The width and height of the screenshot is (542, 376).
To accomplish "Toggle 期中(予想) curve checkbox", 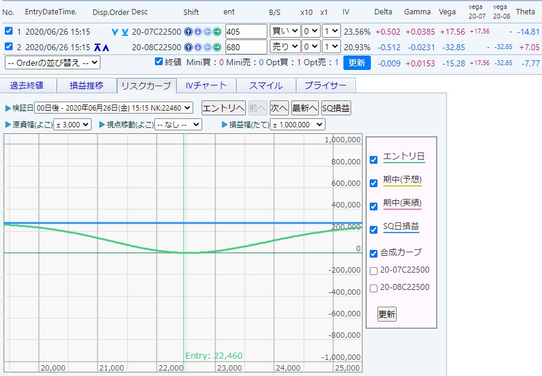I will coord(373,183).
